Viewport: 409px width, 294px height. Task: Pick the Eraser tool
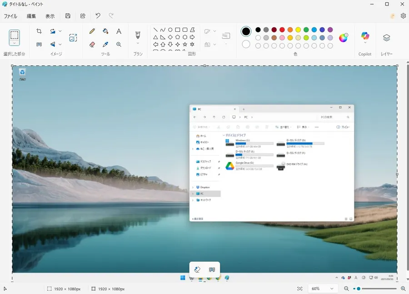pyautogui.click(x=92, y=45)
